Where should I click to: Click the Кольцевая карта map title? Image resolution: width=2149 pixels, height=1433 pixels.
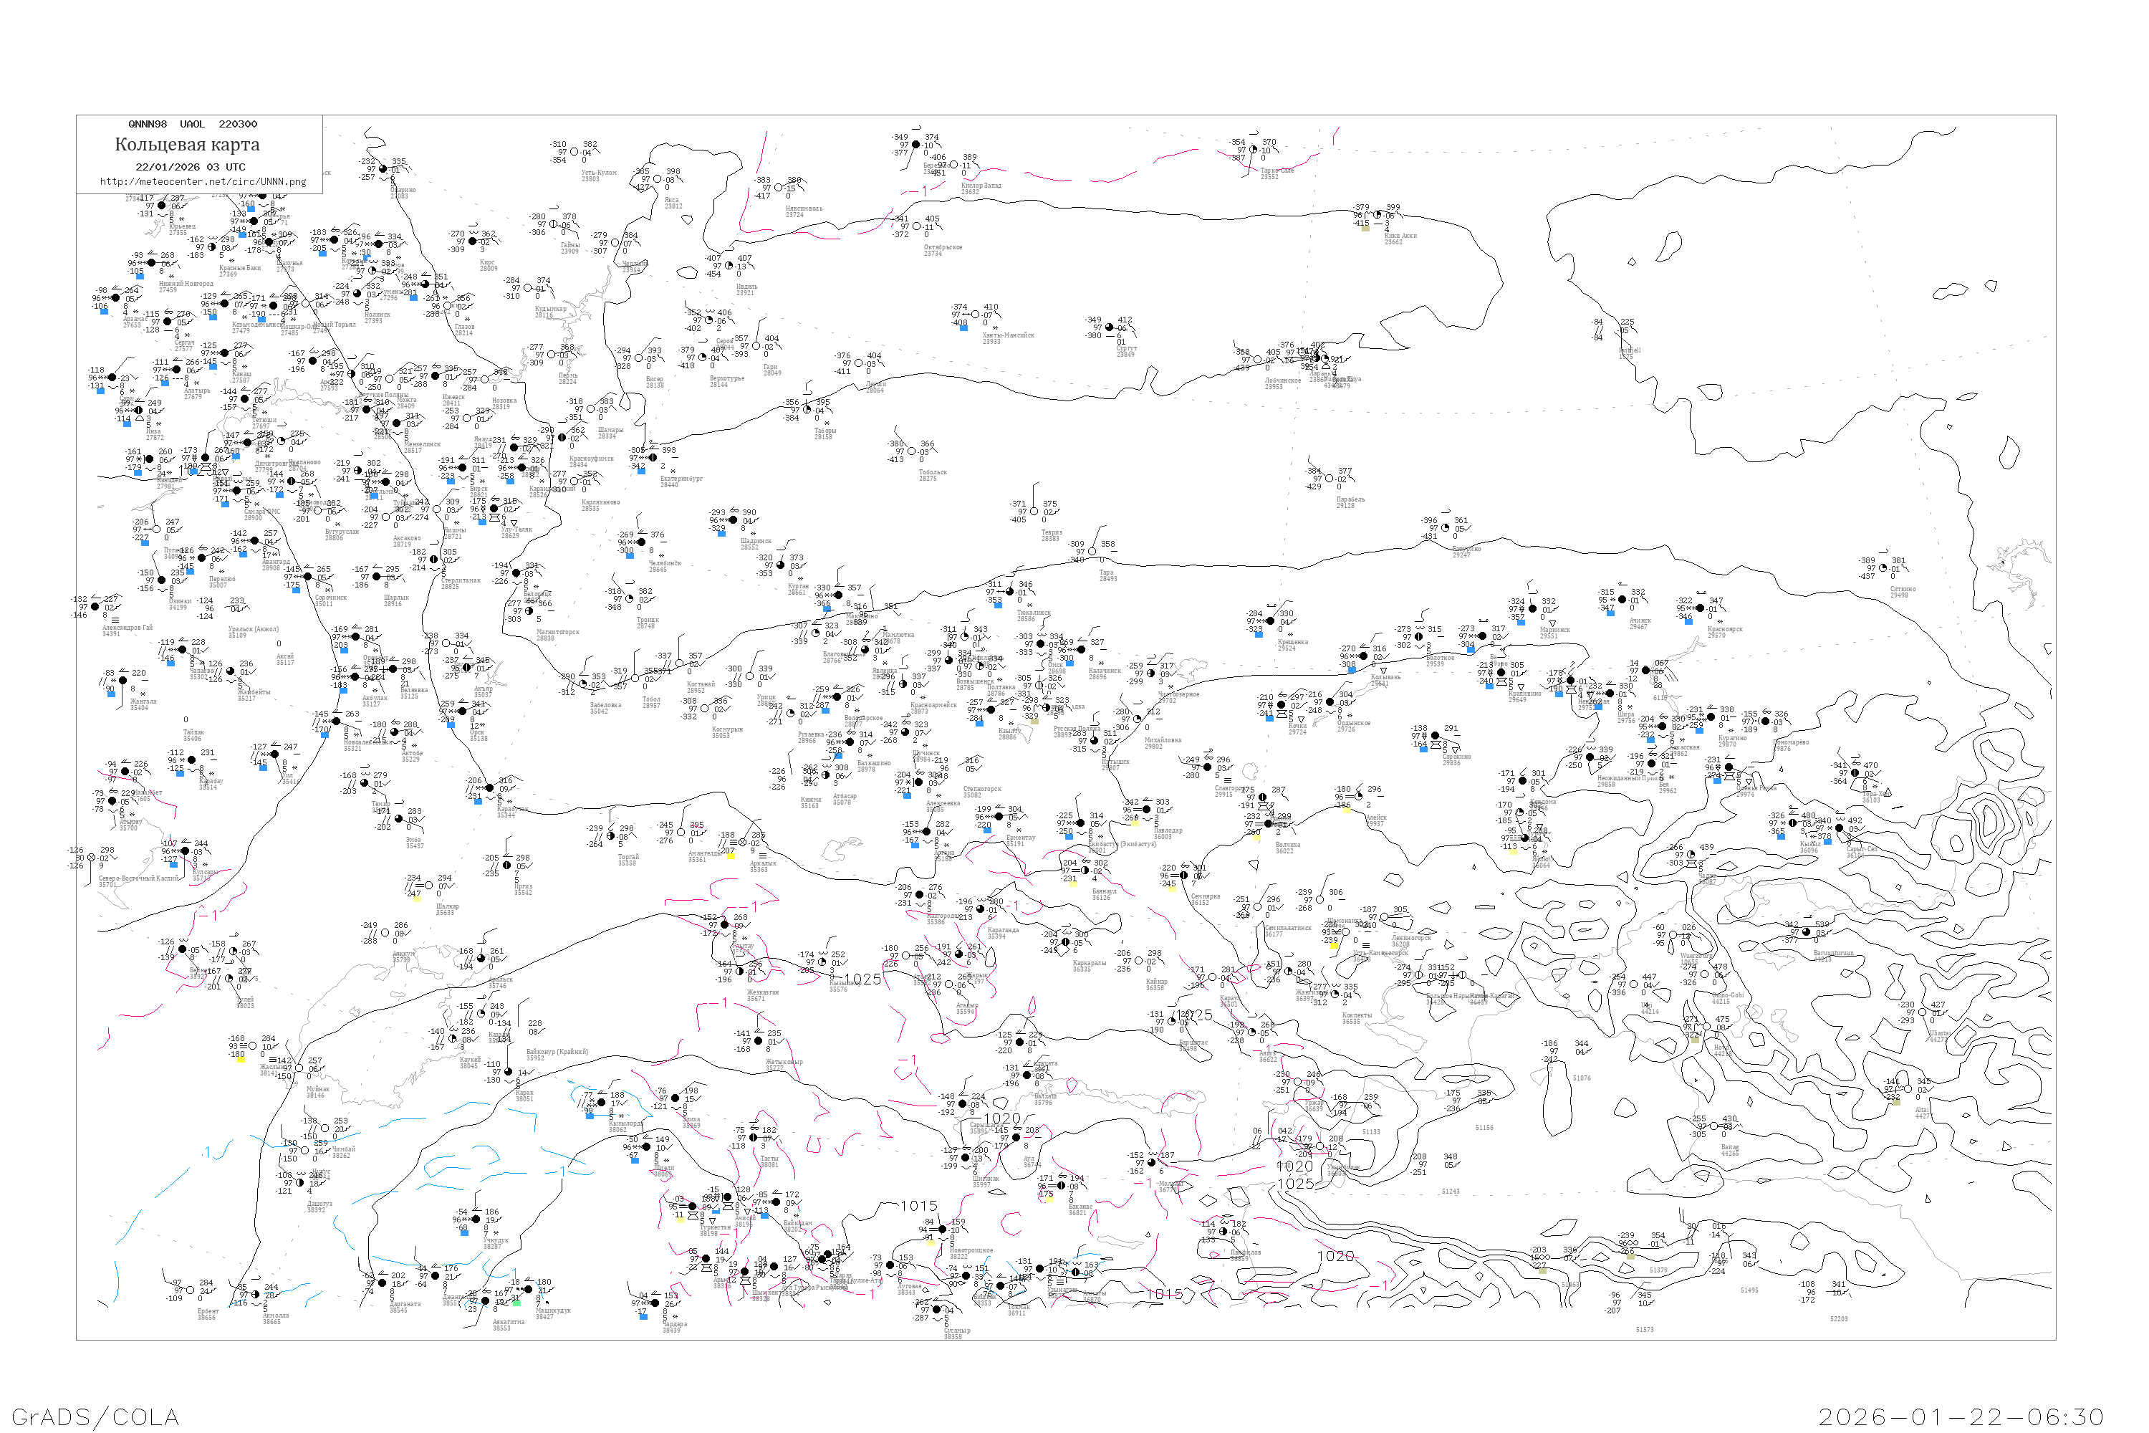(187, 145)
